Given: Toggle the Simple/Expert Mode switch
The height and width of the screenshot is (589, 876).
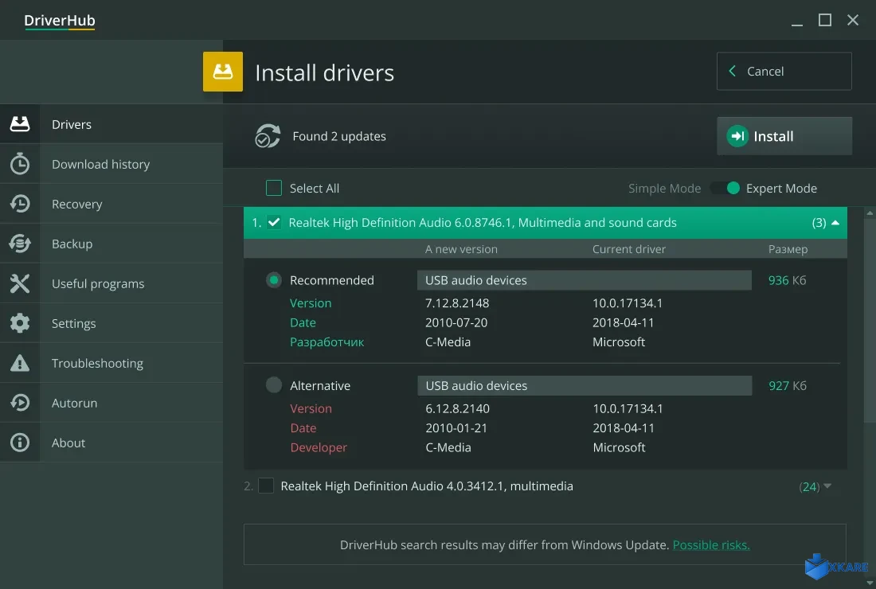Looking at the screenshot, I should 725,188.
